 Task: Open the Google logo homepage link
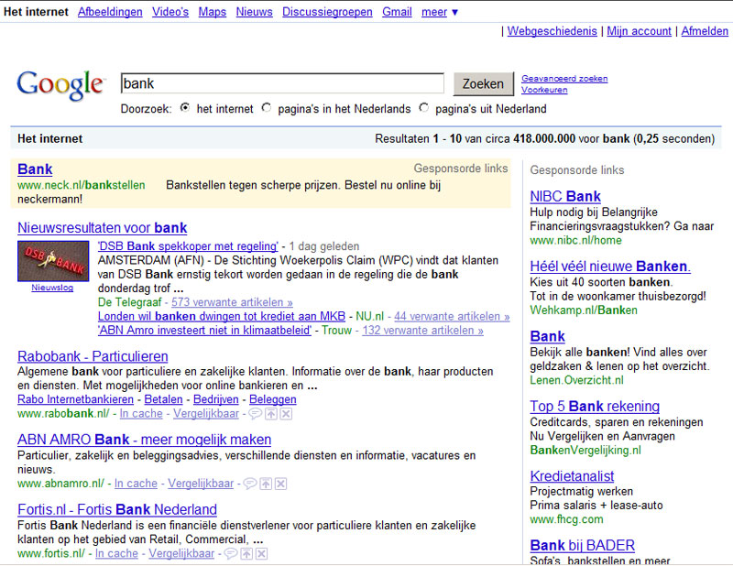pos(60,85)
